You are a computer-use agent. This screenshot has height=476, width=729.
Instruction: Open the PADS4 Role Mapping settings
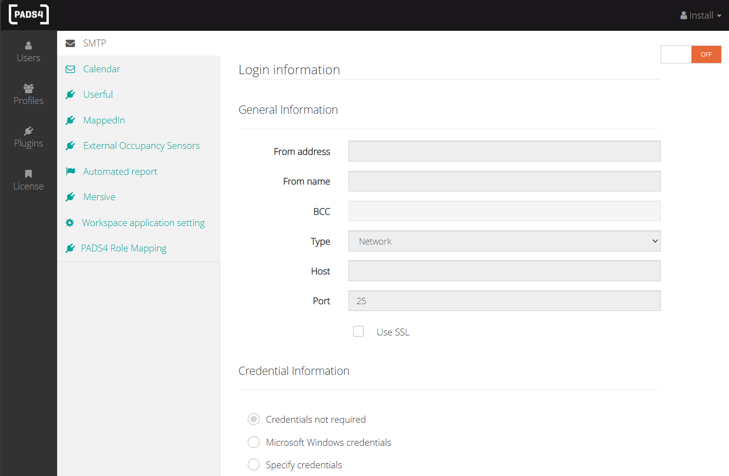click(x=124, y=248)
